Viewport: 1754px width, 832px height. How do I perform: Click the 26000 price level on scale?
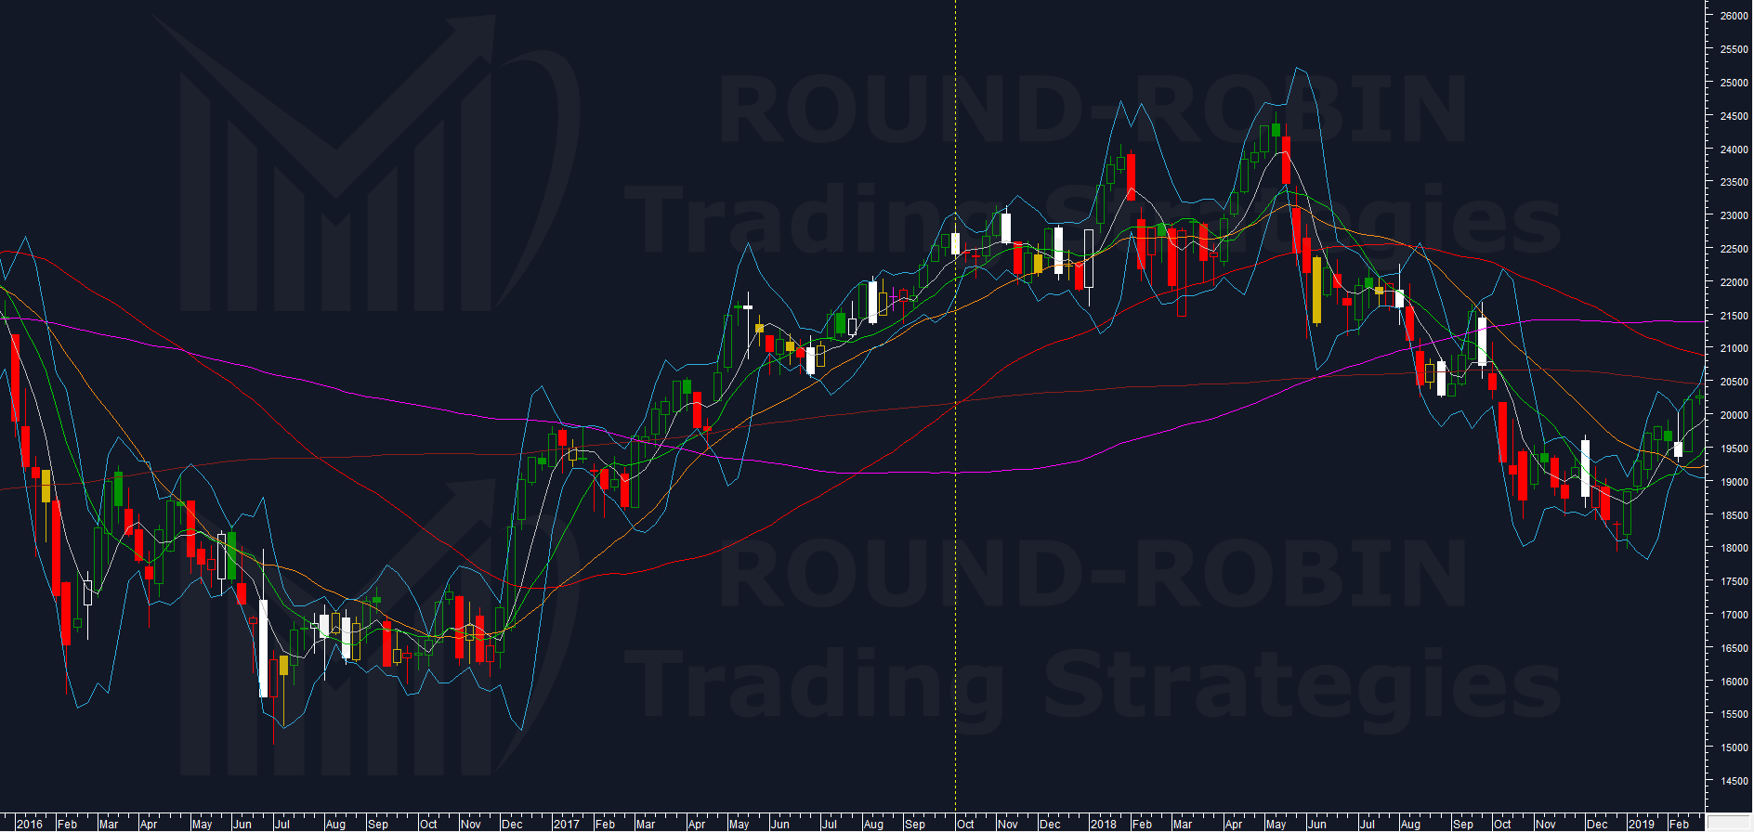1734,16
